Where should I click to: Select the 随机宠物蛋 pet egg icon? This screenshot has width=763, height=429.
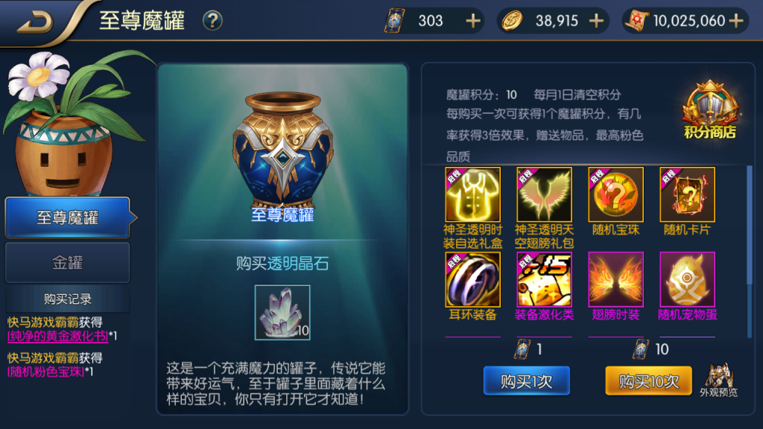[x=687, y=279]
